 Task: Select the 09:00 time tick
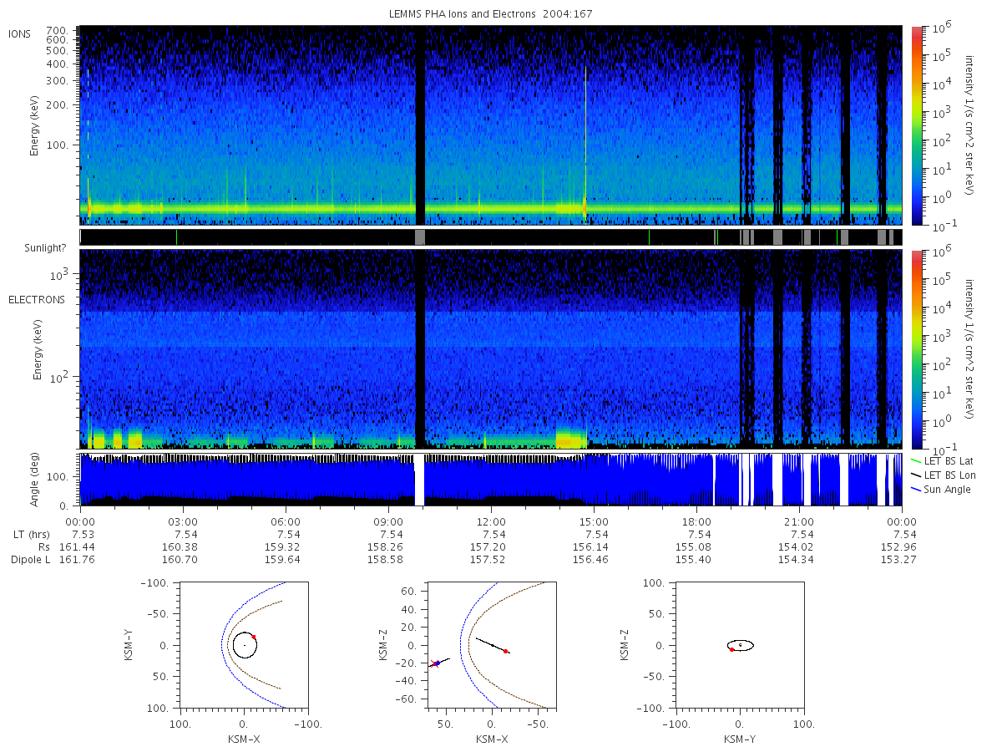pyautogui.click(x=388, y=521)
